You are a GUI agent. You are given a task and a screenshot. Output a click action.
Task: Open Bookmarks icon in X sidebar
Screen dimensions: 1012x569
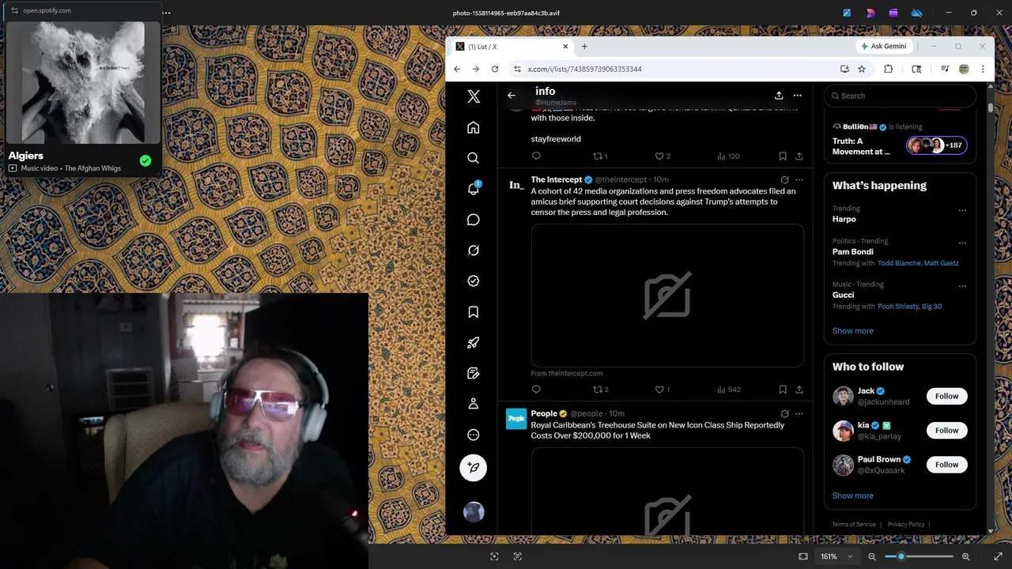pos(474,312)
